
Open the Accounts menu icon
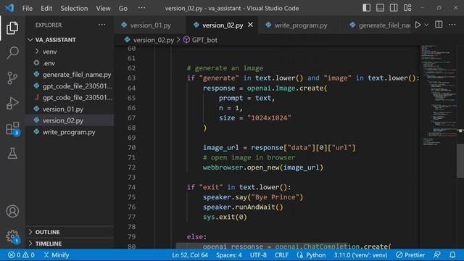[12, 211]
